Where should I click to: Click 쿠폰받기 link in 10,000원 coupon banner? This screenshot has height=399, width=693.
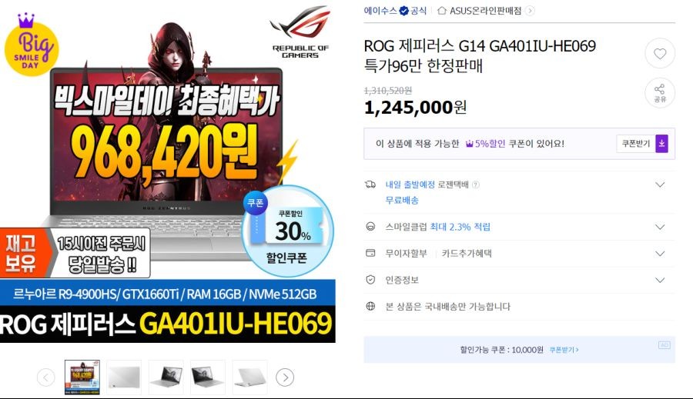point(564,350)
